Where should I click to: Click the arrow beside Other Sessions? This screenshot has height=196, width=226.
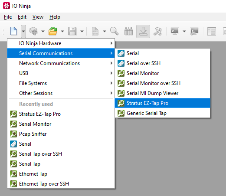coord(111,93)
